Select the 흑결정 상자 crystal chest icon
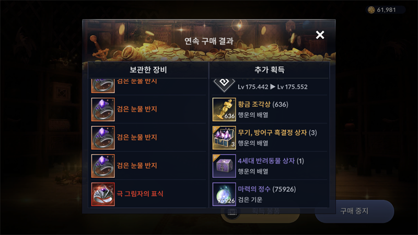The image size is (418, 235). point(224,138)
